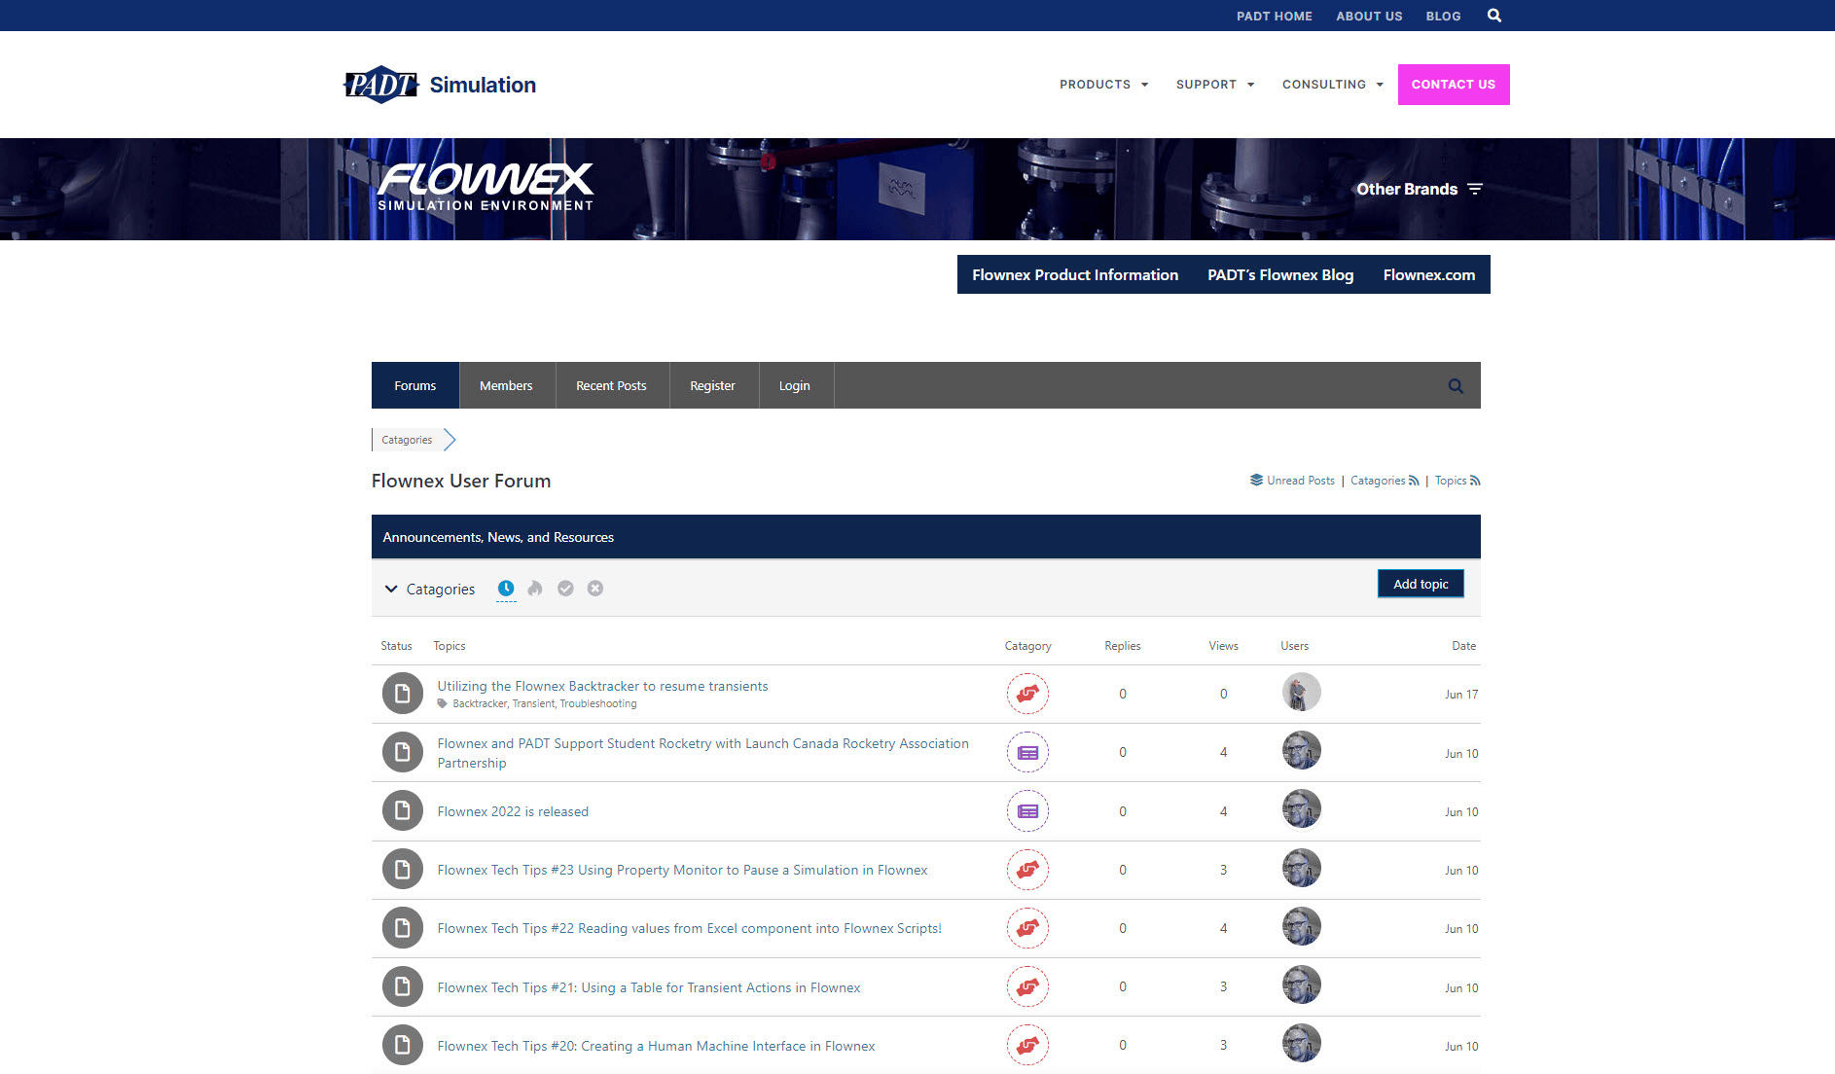Click the Contact Us button

point(1454,85)
